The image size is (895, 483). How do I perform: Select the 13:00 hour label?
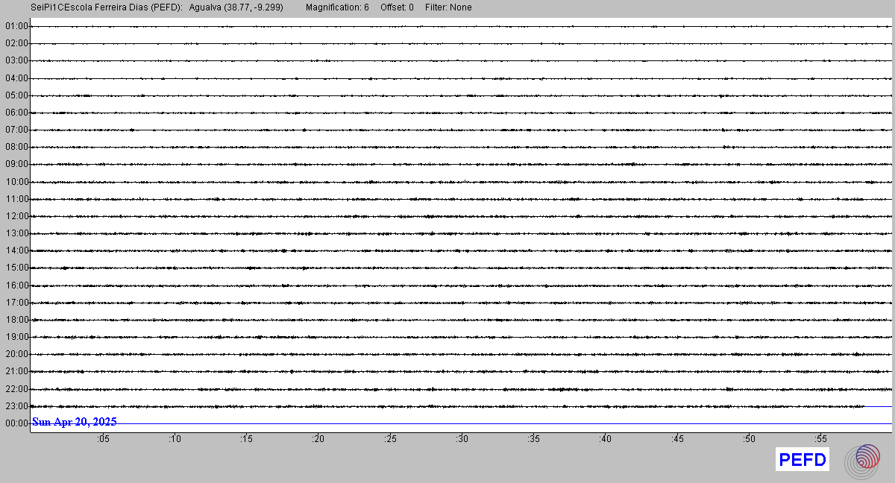click(16, 233)
